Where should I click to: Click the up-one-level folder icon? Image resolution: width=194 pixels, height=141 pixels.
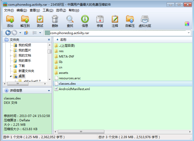coord(26,33)
